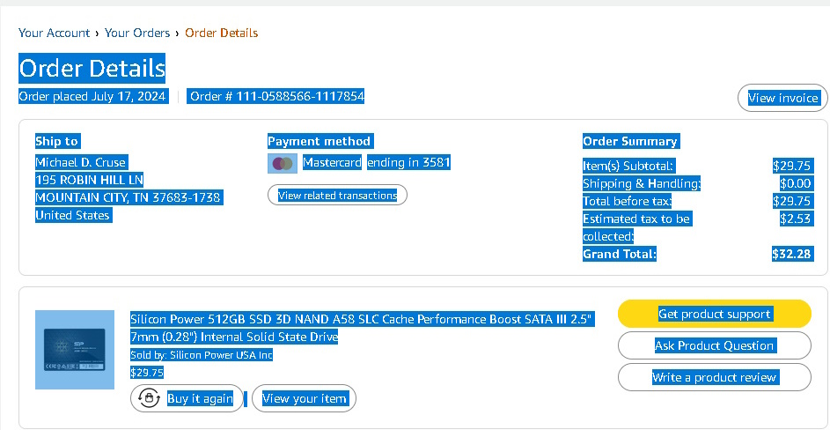
Task: Click View related transactions button
Action: pos(337,195)
